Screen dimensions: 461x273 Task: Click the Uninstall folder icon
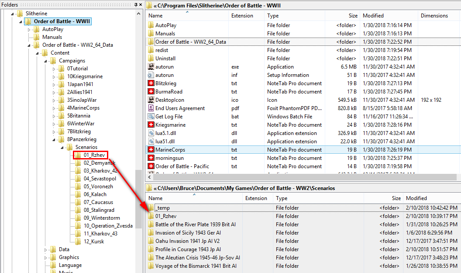tap(151, 58)
